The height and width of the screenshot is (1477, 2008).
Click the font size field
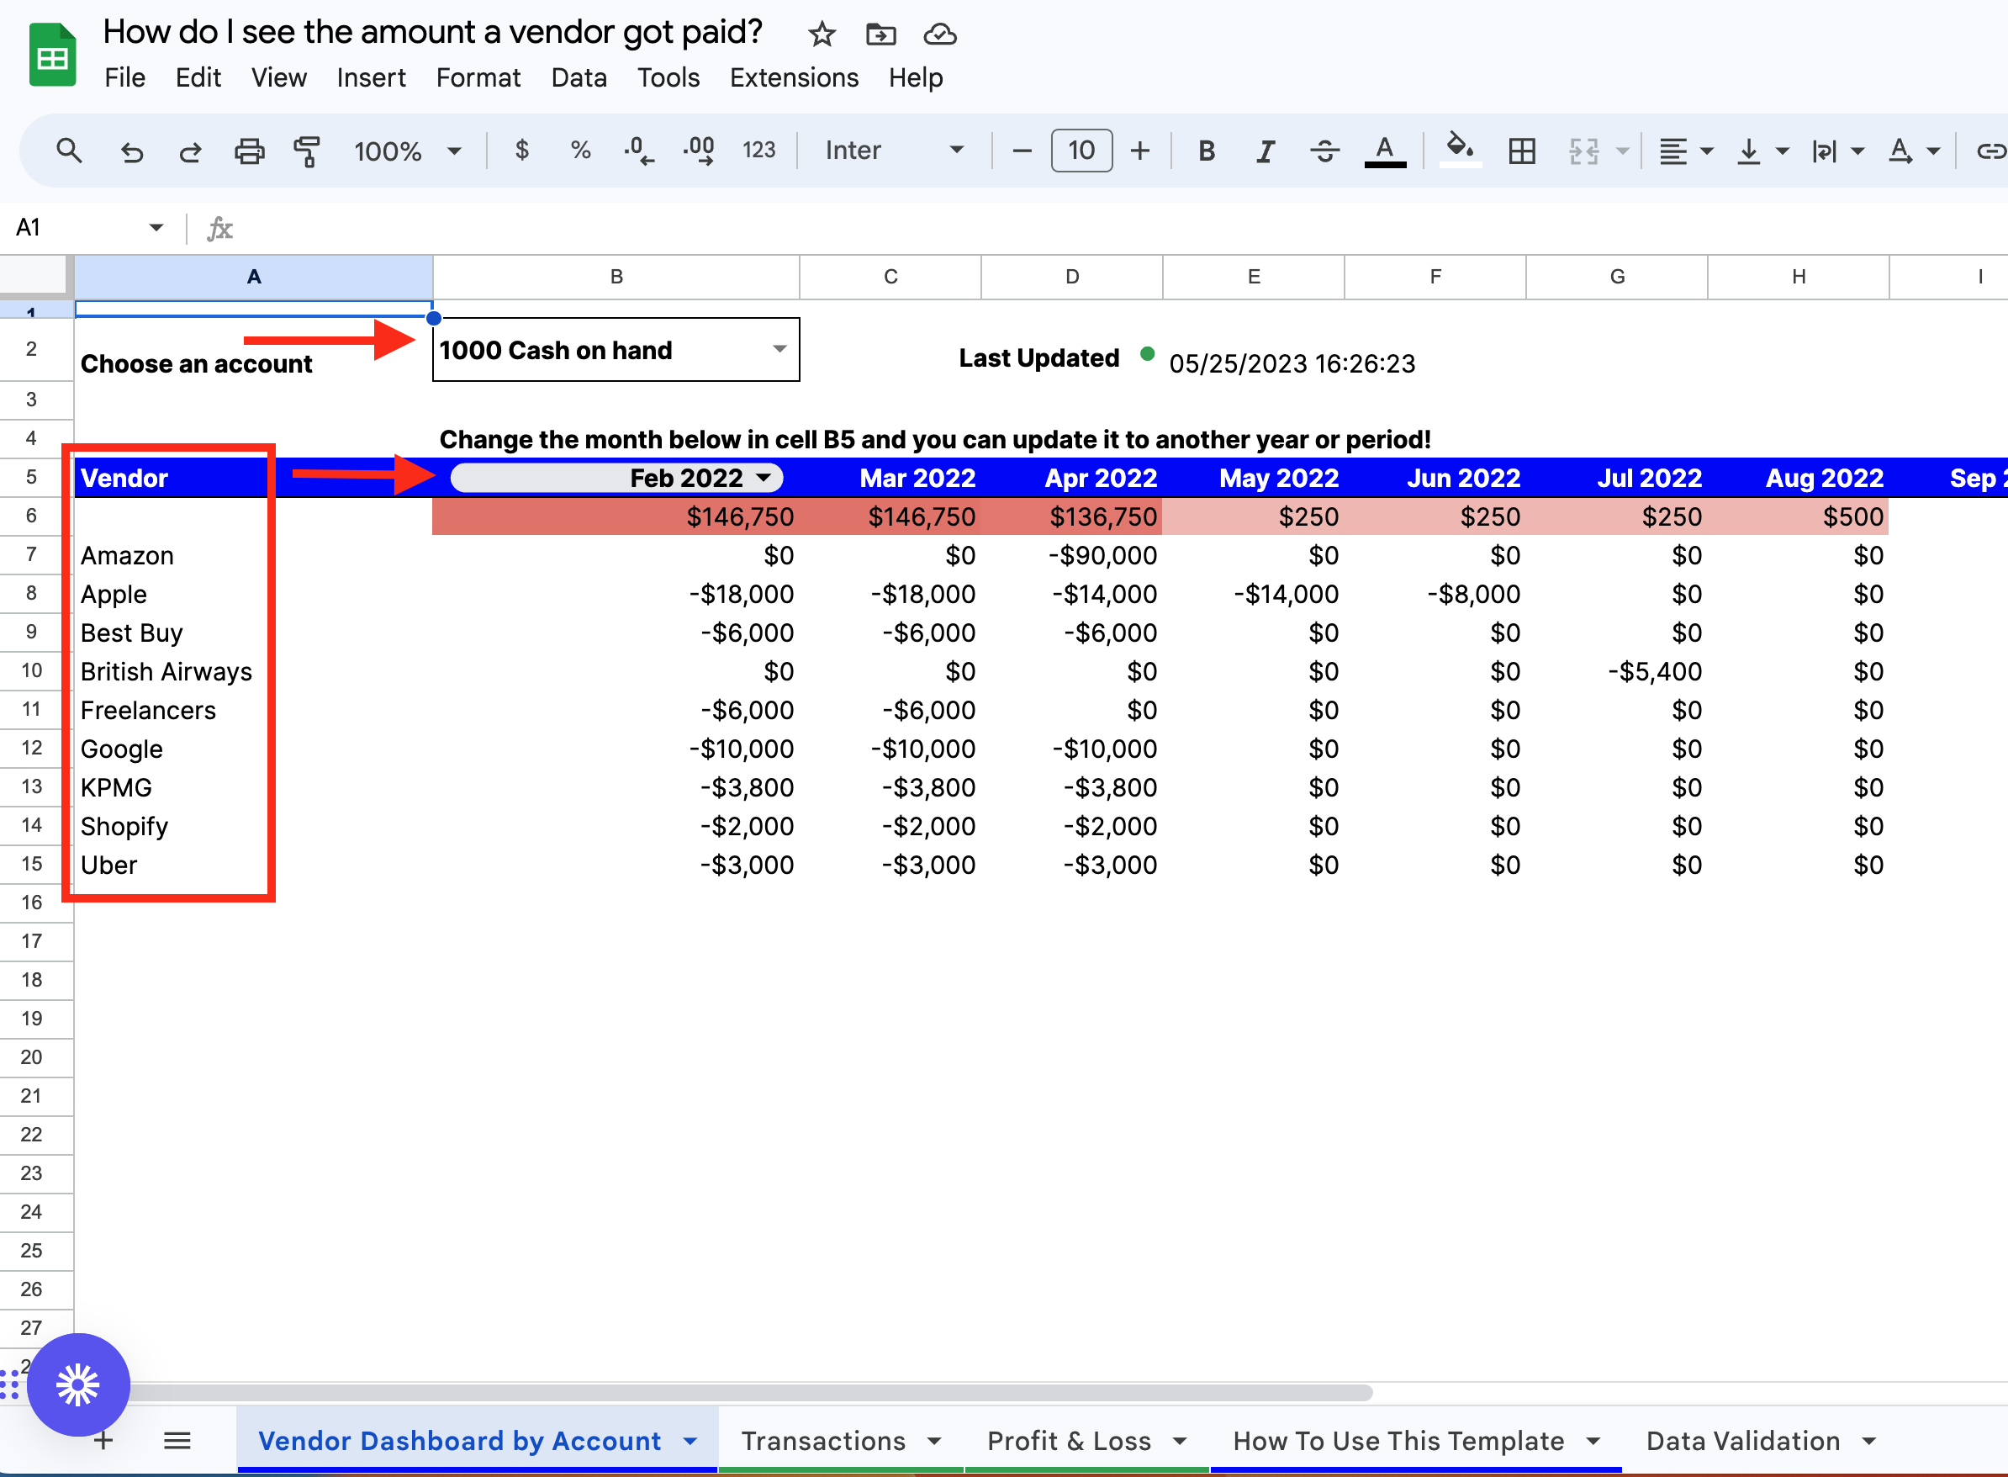(x=1081, y=151)
